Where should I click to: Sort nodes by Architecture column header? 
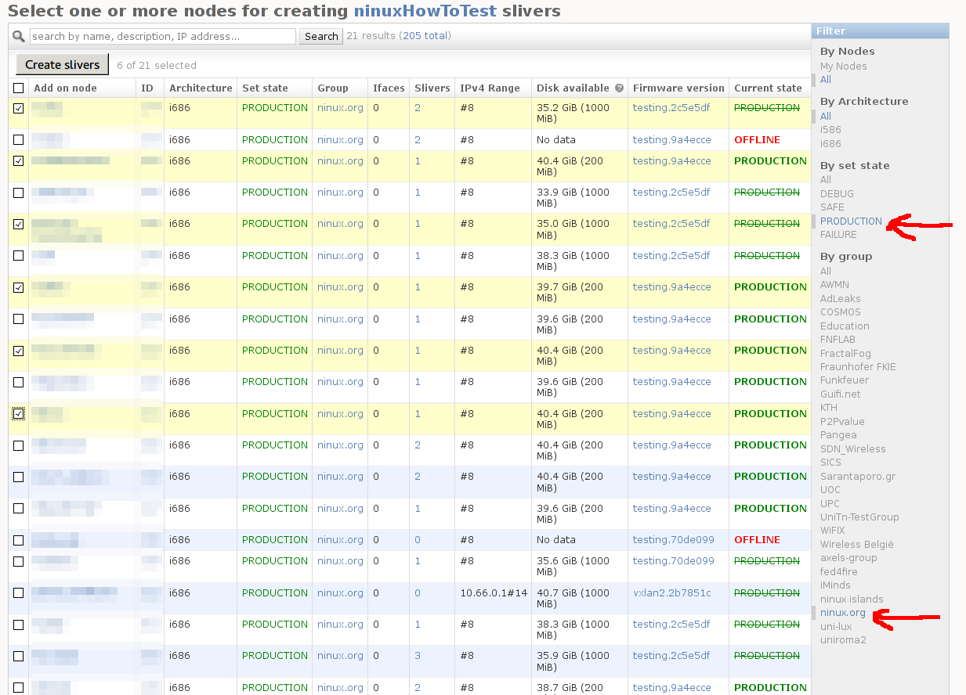click(201, 88)
